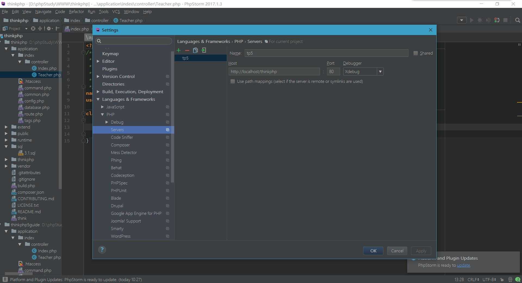
Task: Open the PHPUnit settings page
Action: 119,191
